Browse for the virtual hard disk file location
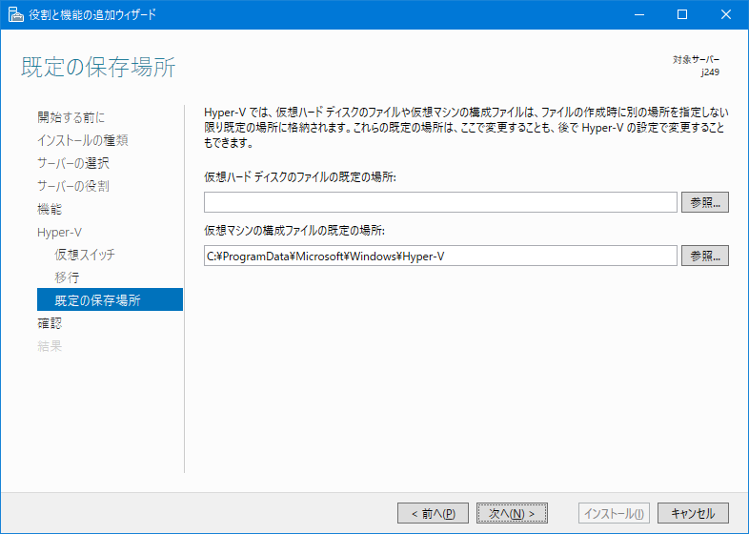Screen dimensions: 749x534 point(705,202)
